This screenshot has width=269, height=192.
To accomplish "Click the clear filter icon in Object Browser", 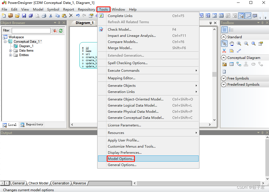I will (54, 31).
